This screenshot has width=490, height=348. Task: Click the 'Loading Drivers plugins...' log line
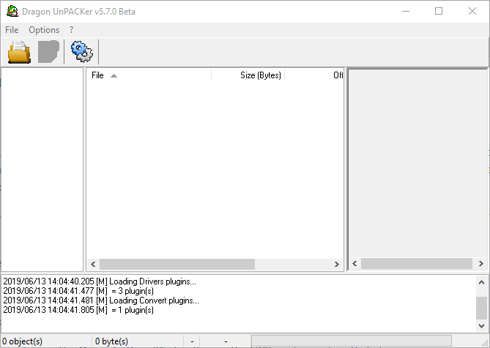point(100,281)
